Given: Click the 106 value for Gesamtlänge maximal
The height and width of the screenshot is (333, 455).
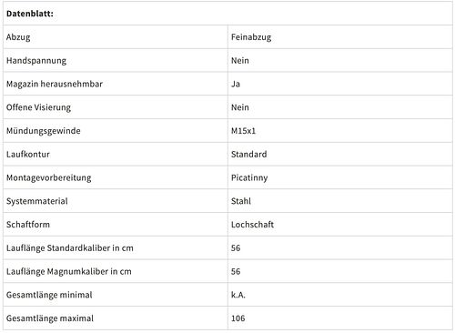Looking at the screenshot, I should coord(238,318).
